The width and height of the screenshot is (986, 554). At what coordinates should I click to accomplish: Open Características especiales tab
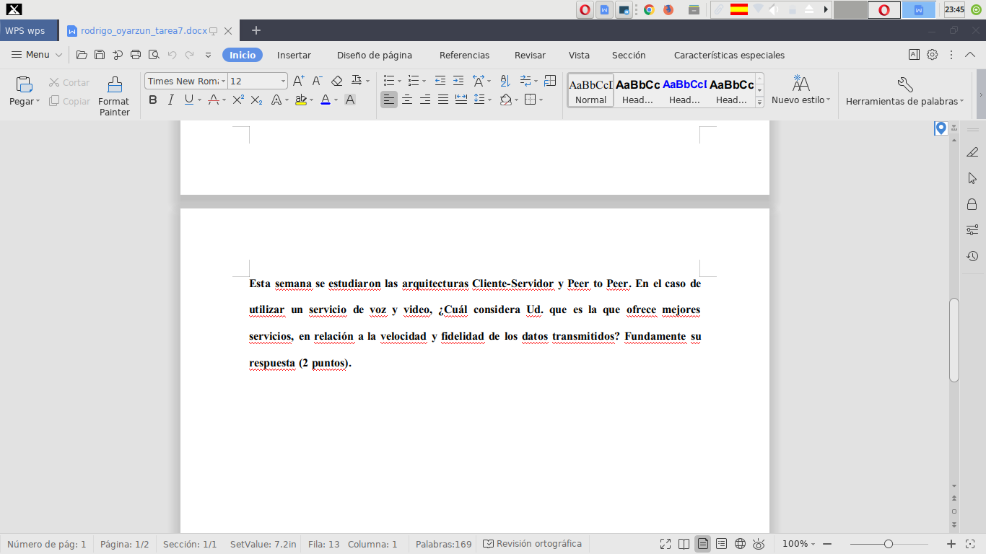(729, 55)
